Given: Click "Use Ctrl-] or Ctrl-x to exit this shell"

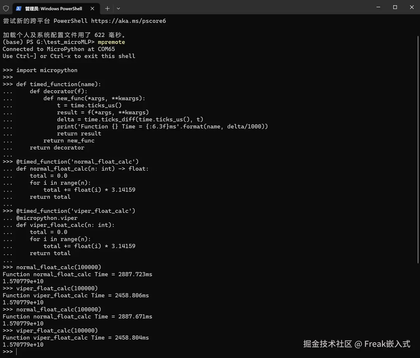Looking at the screenshot, I should click(69, 56).
